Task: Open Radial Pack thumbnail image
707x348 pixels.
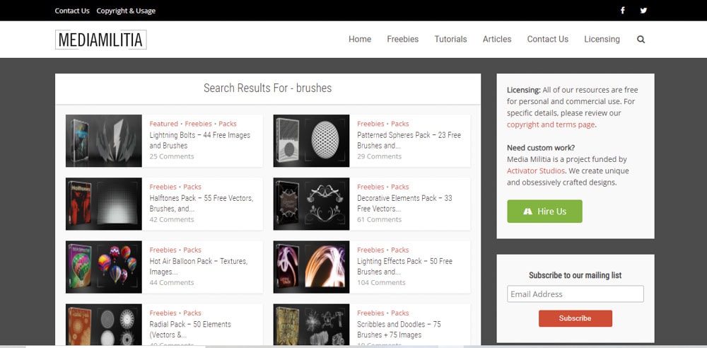Action: point(104,325)
